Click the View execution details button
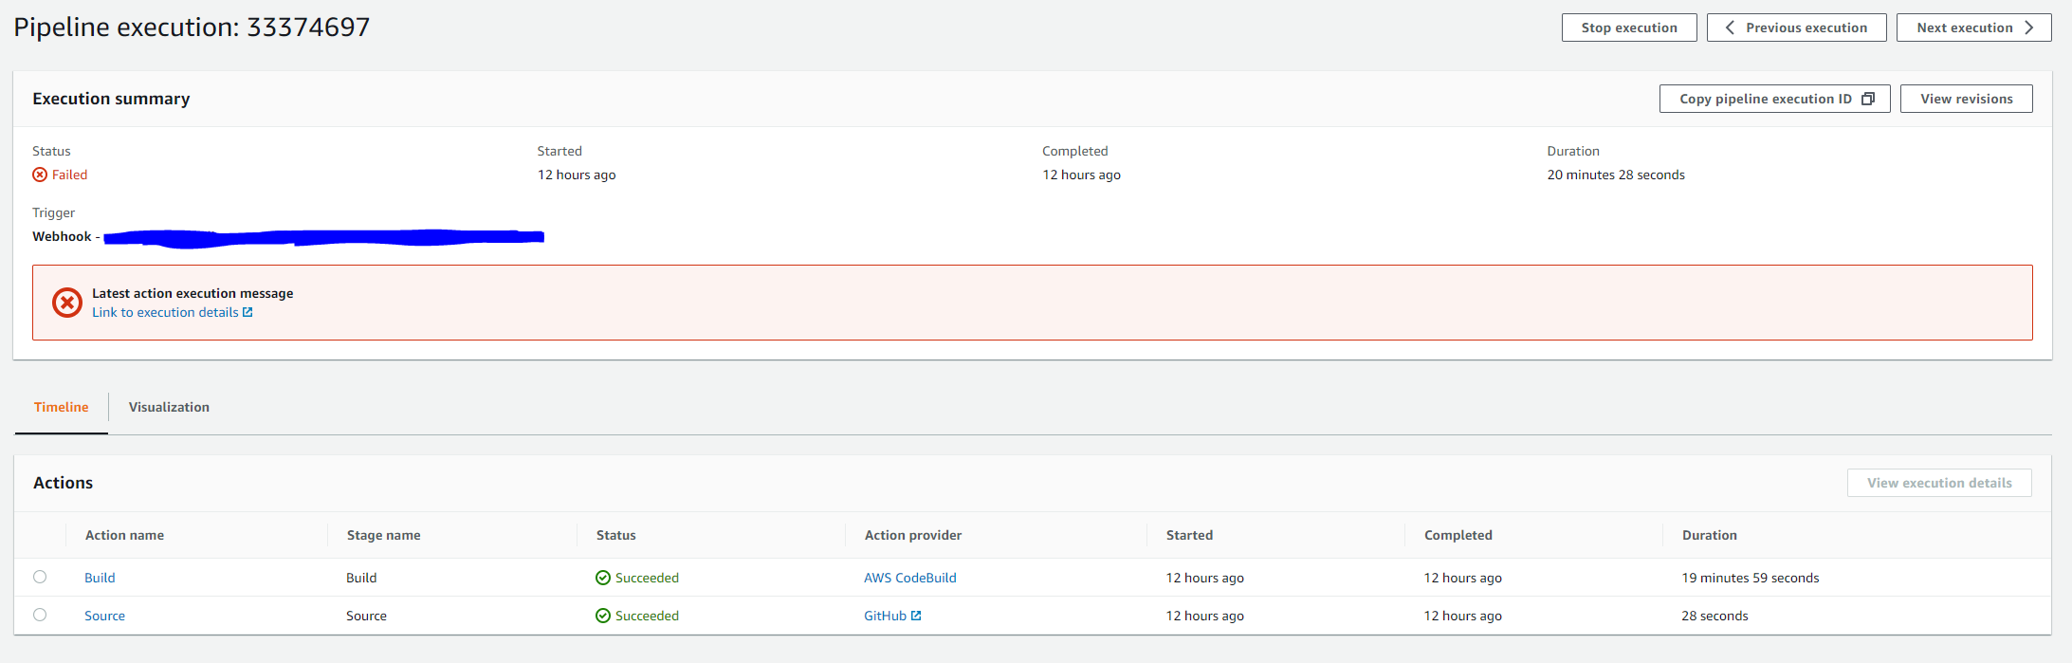The image size is (2072, 663). coord(1938,483)
